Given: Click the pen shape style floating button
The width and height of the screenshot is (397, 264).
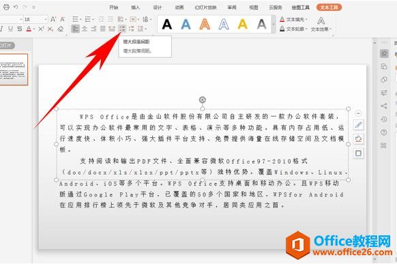Looking at the screenshot, I should (x=358, y=125).
